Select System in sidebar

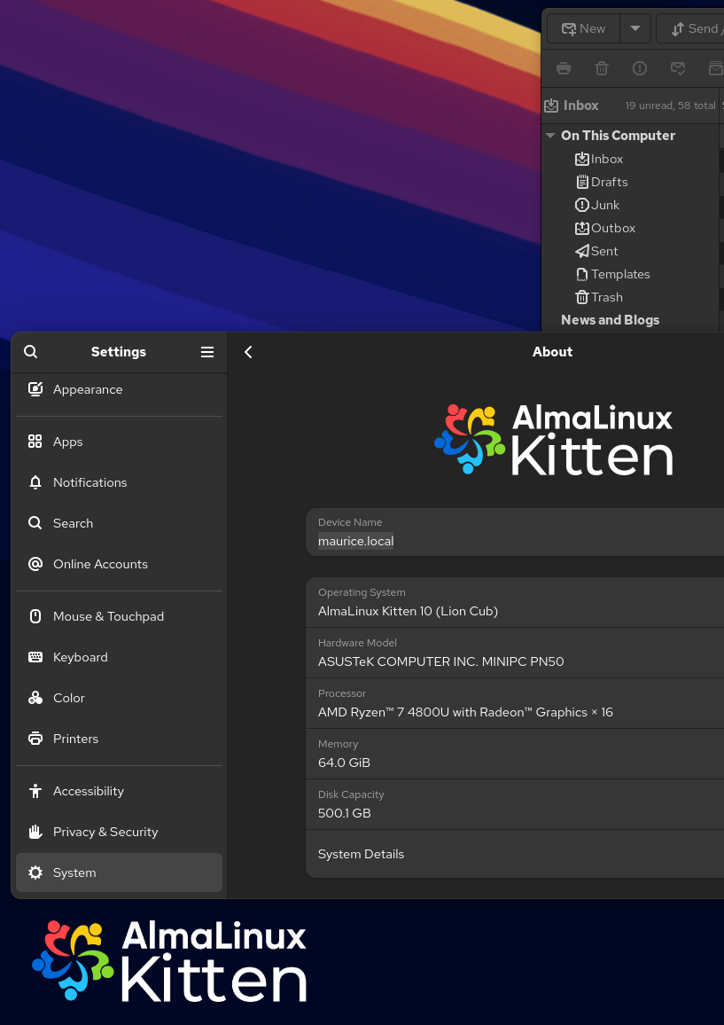(x=119, y=872)
